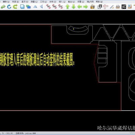Open the 工艺(G) menu

[x=44, y=2]
